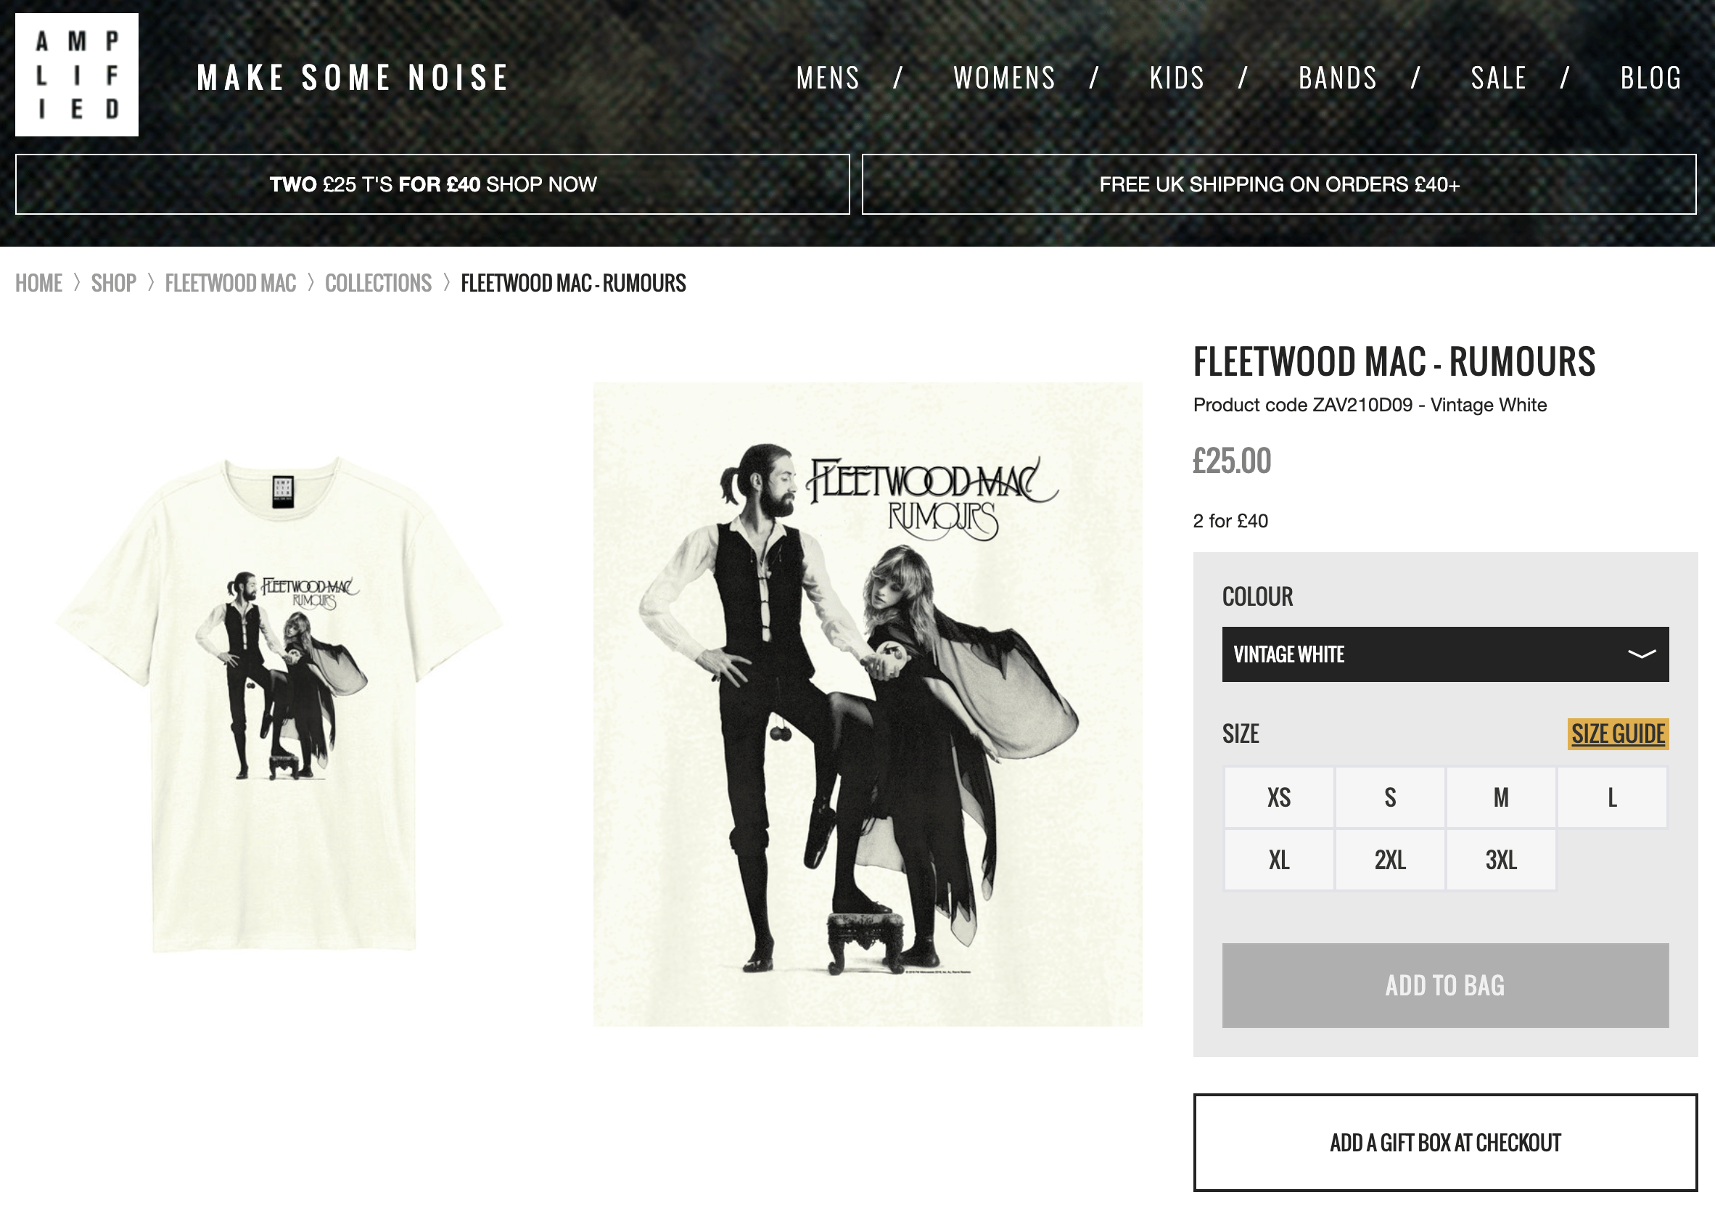Go to the Kids section
Viewport: 1715px width, 1229px height.
pyautogui.click(x=1177, y=78)
